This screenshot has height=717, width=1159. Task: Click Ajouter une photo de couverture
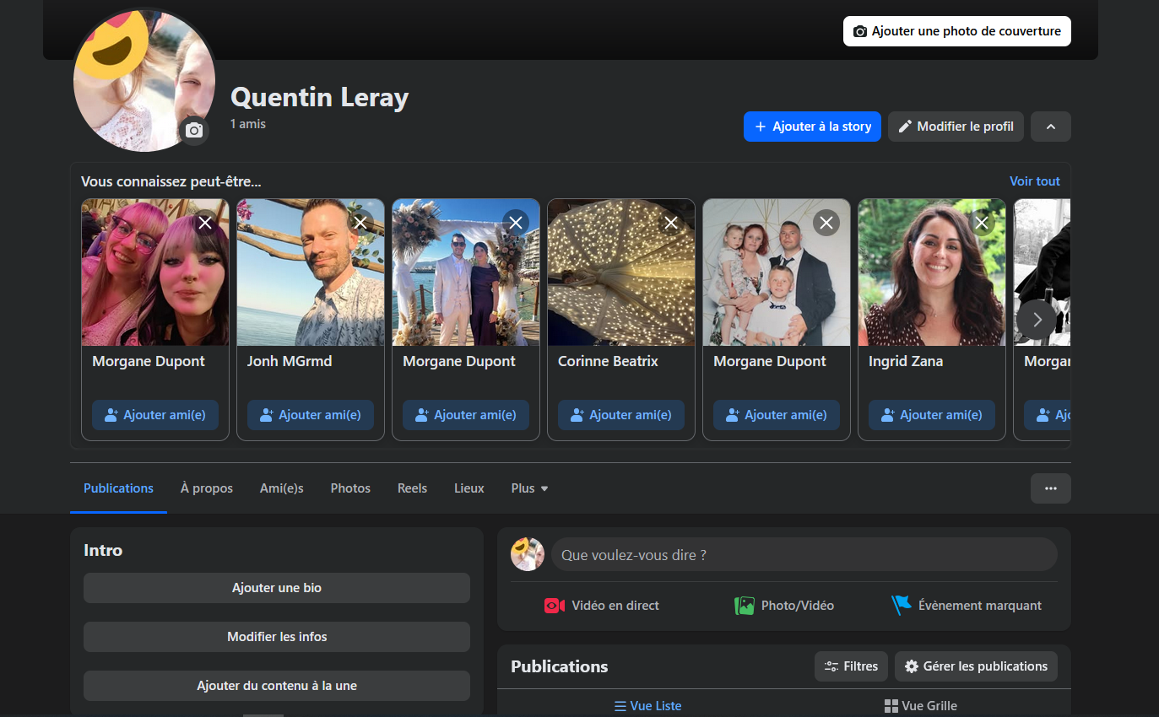[956, 31]
